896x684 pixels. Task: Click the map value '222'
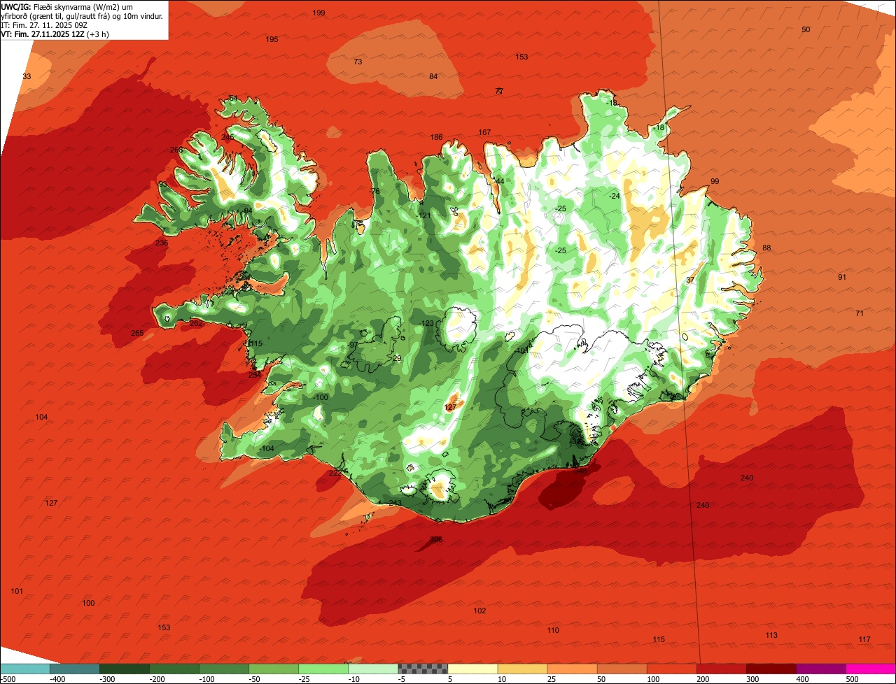tap(335, 473)
